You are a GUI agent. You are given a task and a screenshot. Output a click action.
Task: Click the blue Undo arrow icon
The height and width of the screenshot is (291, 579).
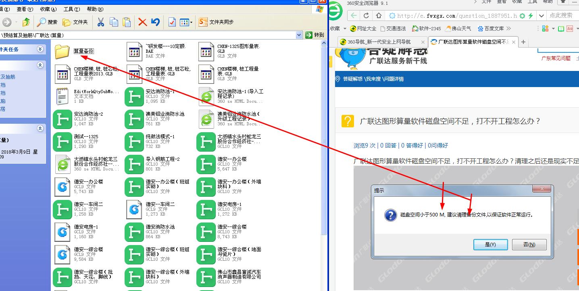pos(155,22)
